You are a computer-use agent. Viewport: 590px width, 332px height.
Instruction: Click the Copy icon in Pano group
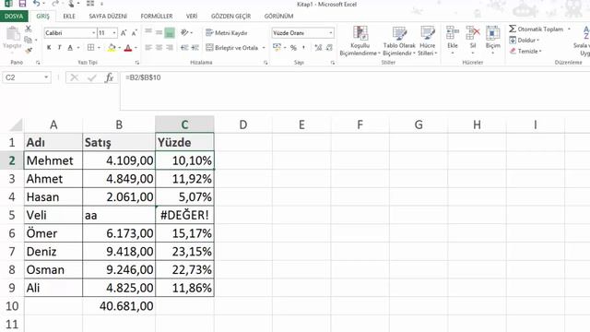[x=28, y=40]
